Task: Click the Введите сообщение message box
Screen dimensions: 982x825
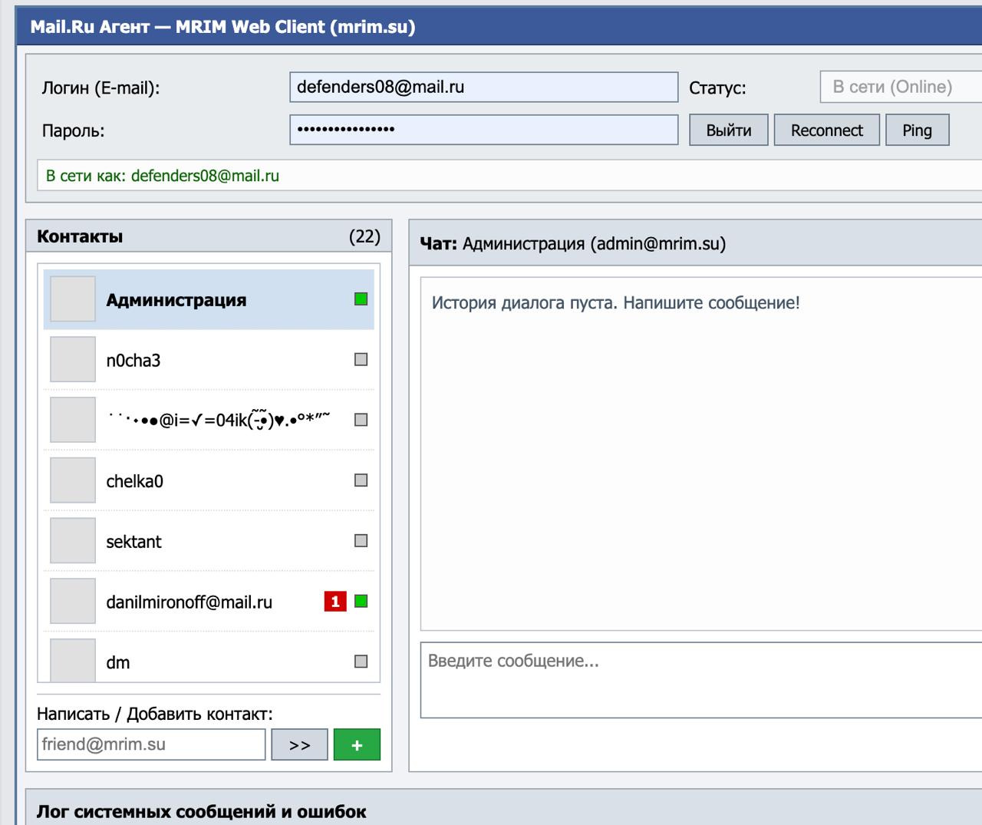Action: [701, 680]
